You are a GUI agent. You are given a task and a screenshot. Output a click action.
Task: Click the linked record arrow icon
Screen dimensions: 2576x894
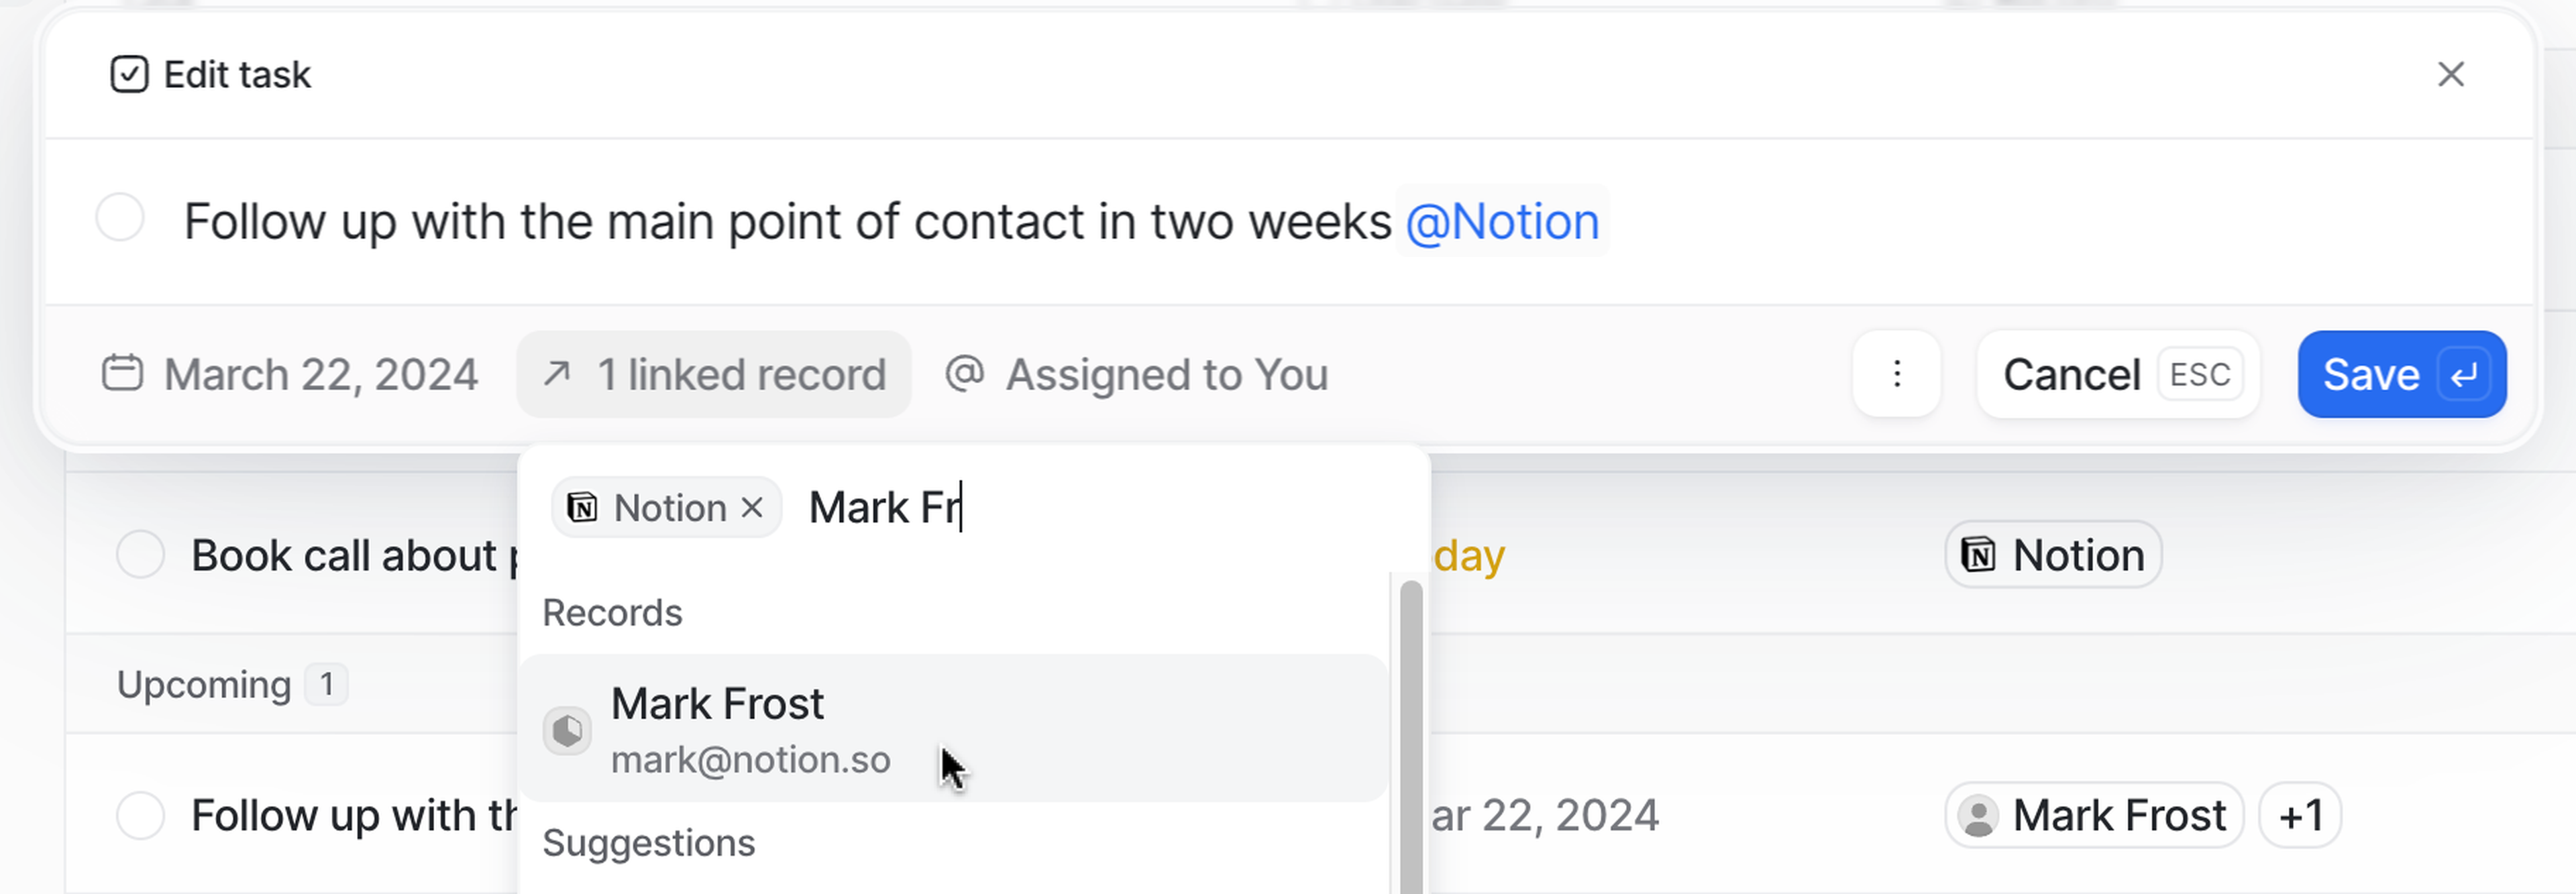pos(557,374)
